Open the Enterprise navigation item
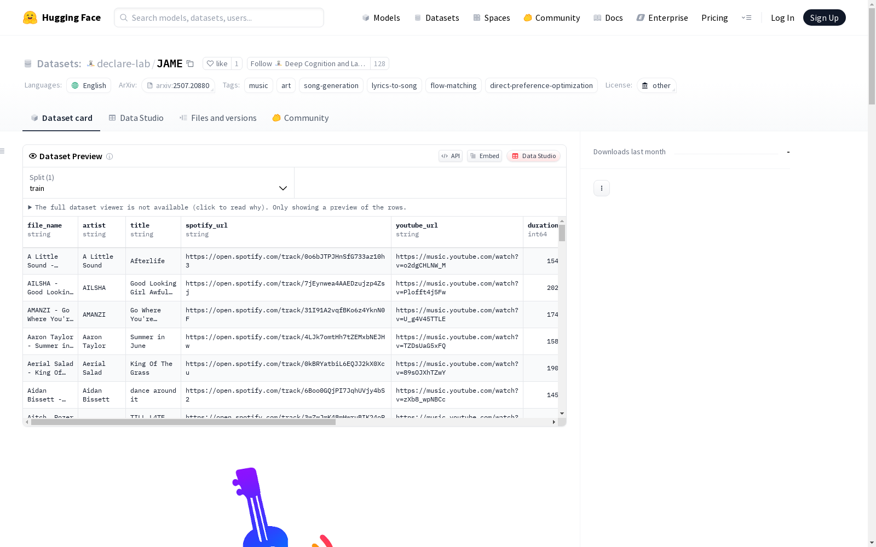This screenshot has height=547, width=876. pyautogui.click(x=662, y=18)
